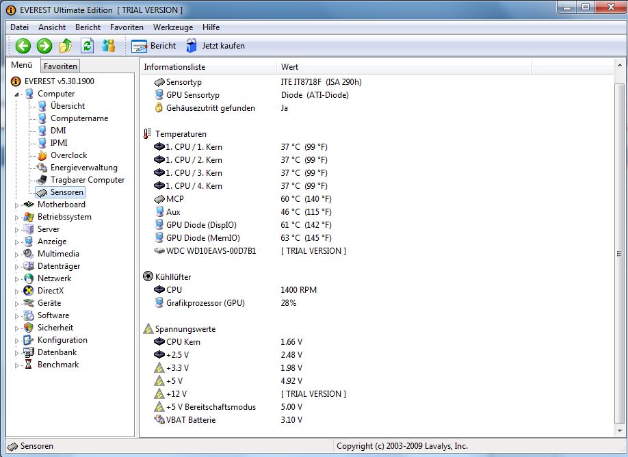Image resolution: width=628 pixels, height=457 pixels.
Task: Select Übersicht in the tree
Action: (68, 106)
